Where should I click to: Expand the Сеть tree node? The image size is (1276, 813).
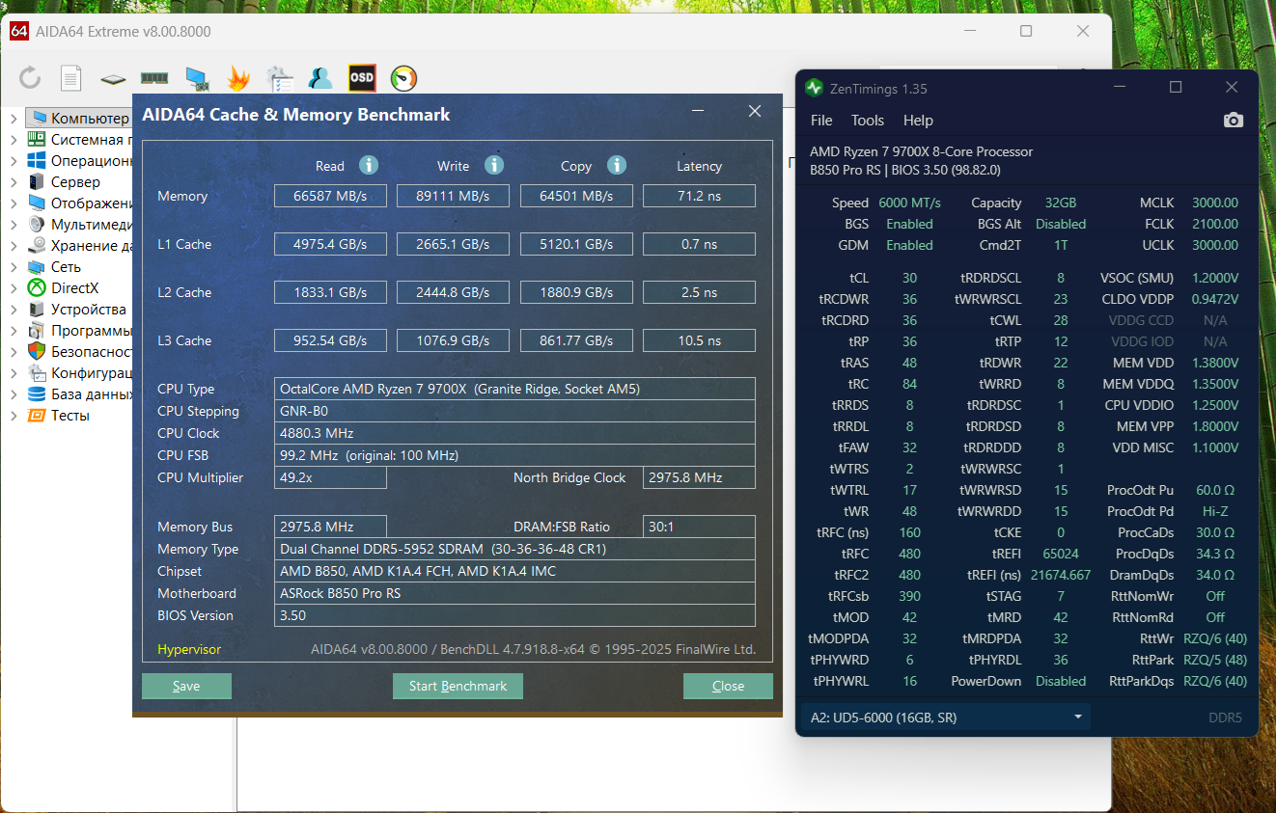14,266
